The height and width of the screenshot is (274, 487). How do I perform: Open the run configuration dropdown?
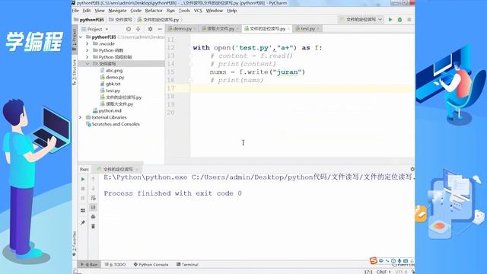click(361, 20)
